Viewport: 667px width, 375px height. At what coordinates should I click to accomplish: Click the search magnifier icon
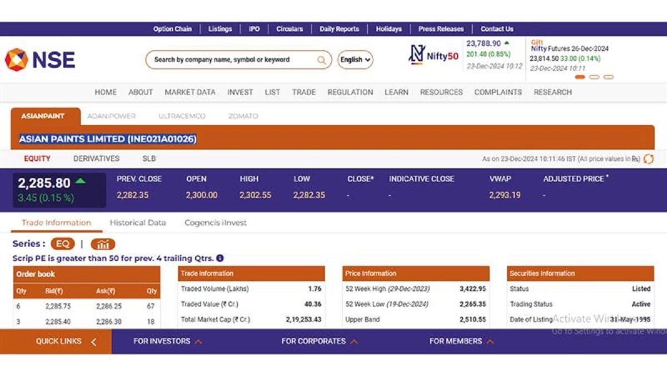321,60
